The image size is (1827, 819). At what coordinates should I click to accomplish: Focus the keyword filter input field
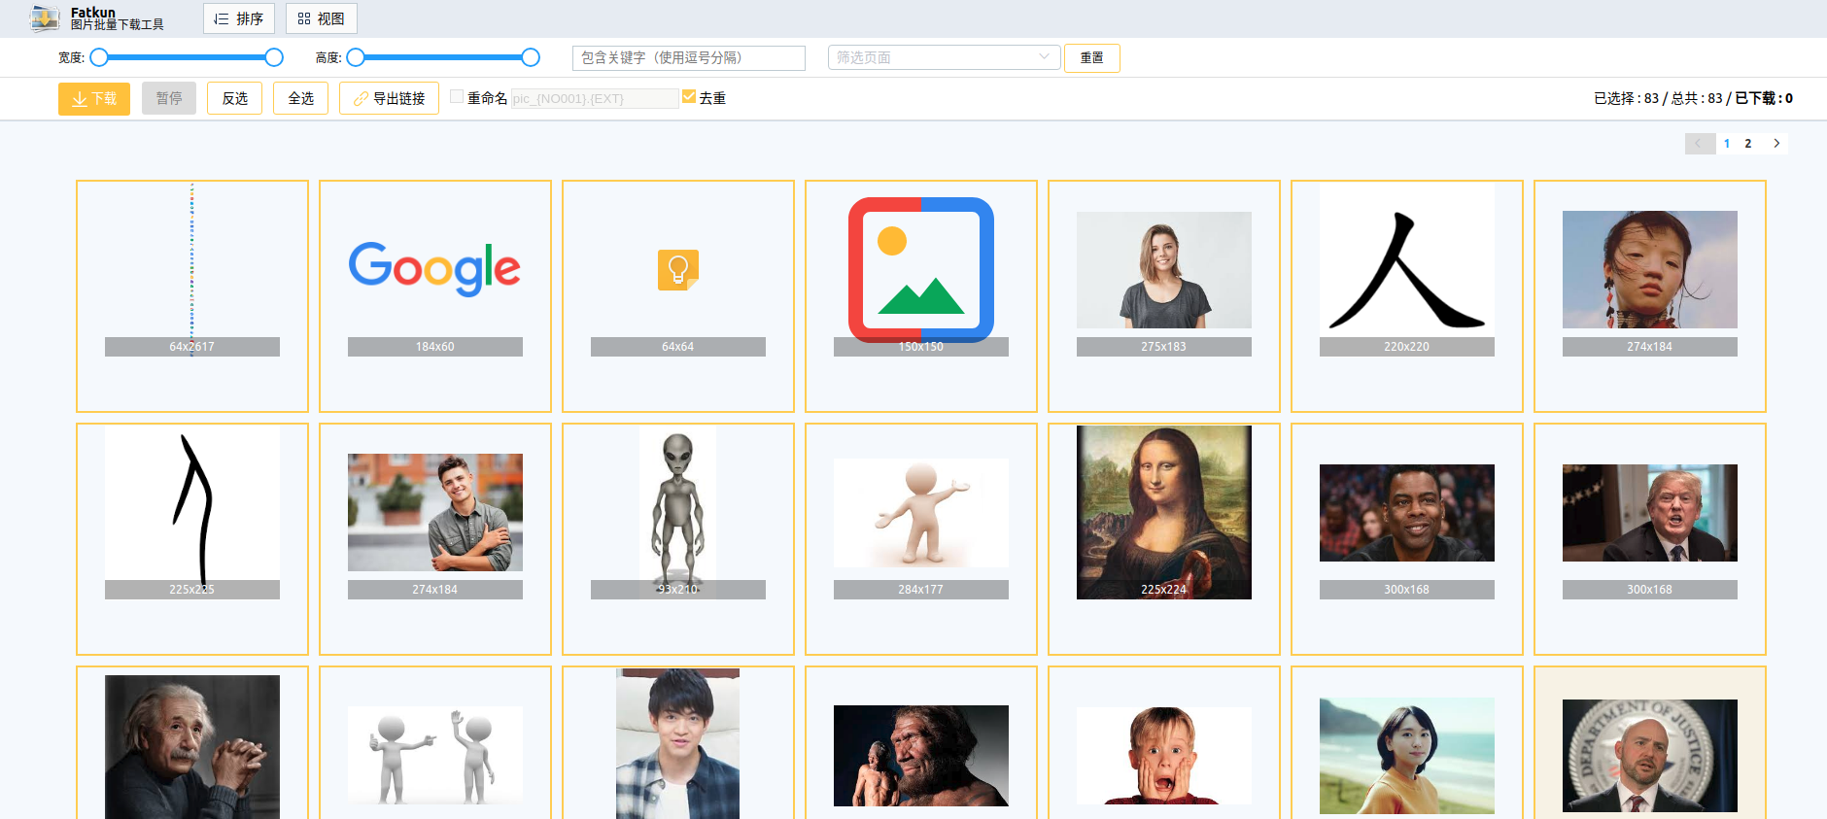[x=689, y=58]
